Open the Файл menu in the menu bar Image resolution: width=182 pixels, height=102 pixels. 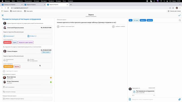click(x=13, y=1)
